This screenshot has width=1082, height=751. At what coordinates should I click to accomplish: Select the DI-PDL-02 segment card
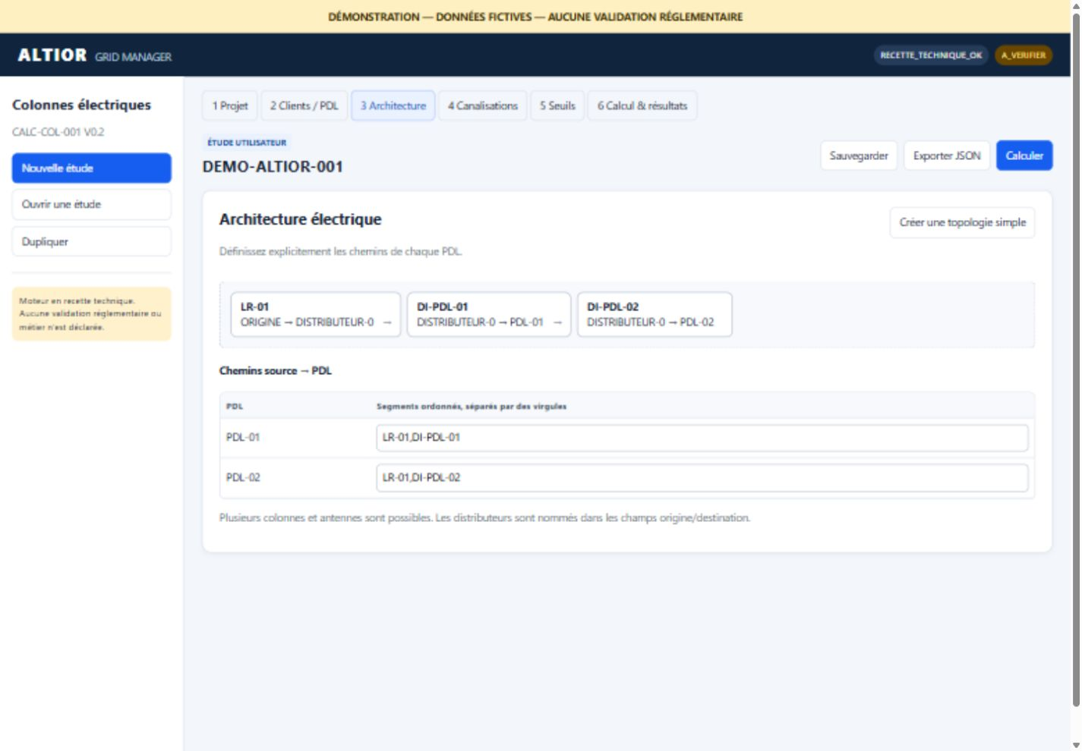pyautogui.click(x=655, y=314)
